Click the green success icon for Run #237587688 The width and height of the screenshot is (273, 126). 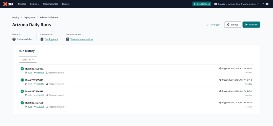click(x=22, y=103)
